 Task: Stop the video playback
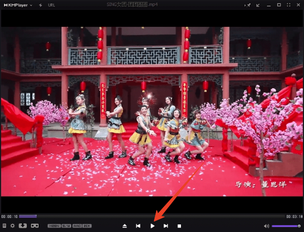pos(179,226)
